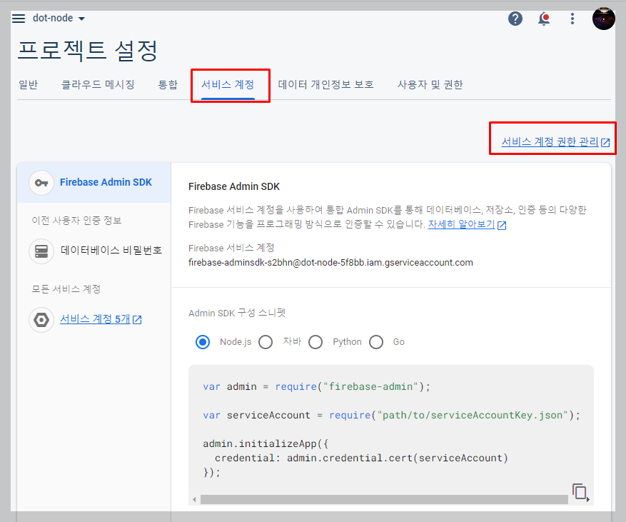Viewport: 626px width, 522px height.
Task: Click the scrollbar left arrow under snippet
Action: coord(194,499)
